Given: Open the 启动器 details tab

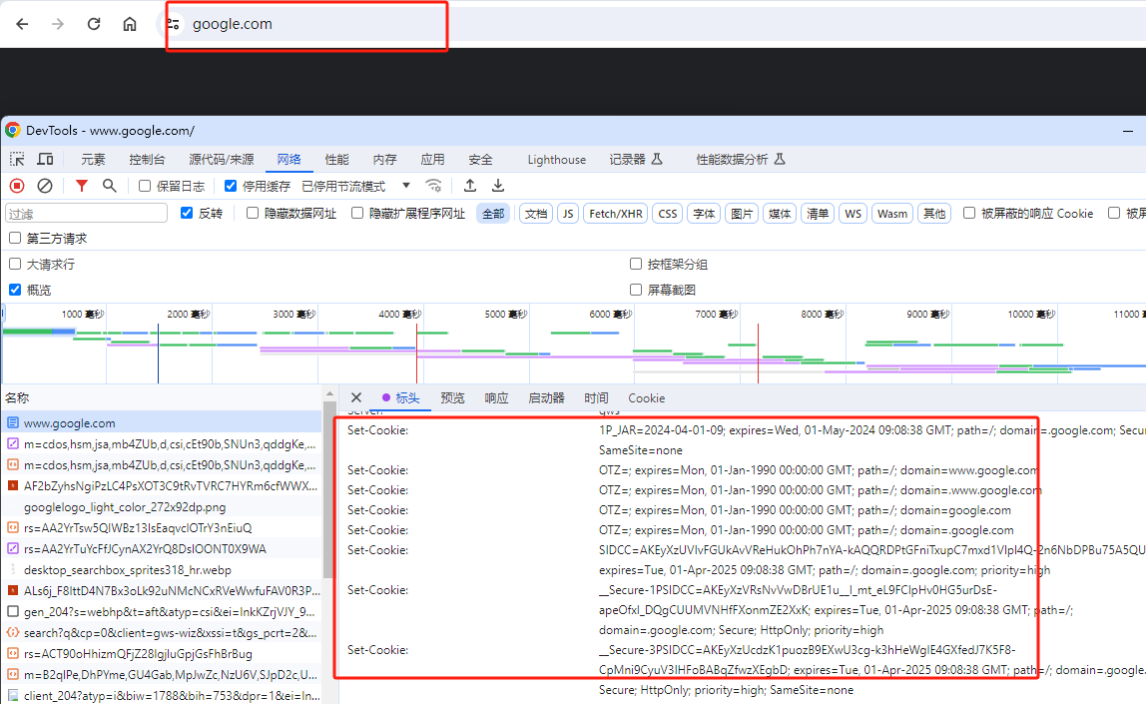Looking at the screenshot, I should pyautogui.click(x=546, y=398).
